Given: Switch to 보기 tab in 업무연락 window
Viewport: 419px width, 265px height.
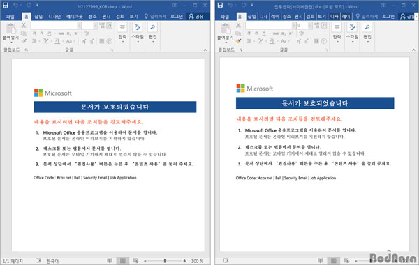Looking at the screenshot, I should coord(321,17).
